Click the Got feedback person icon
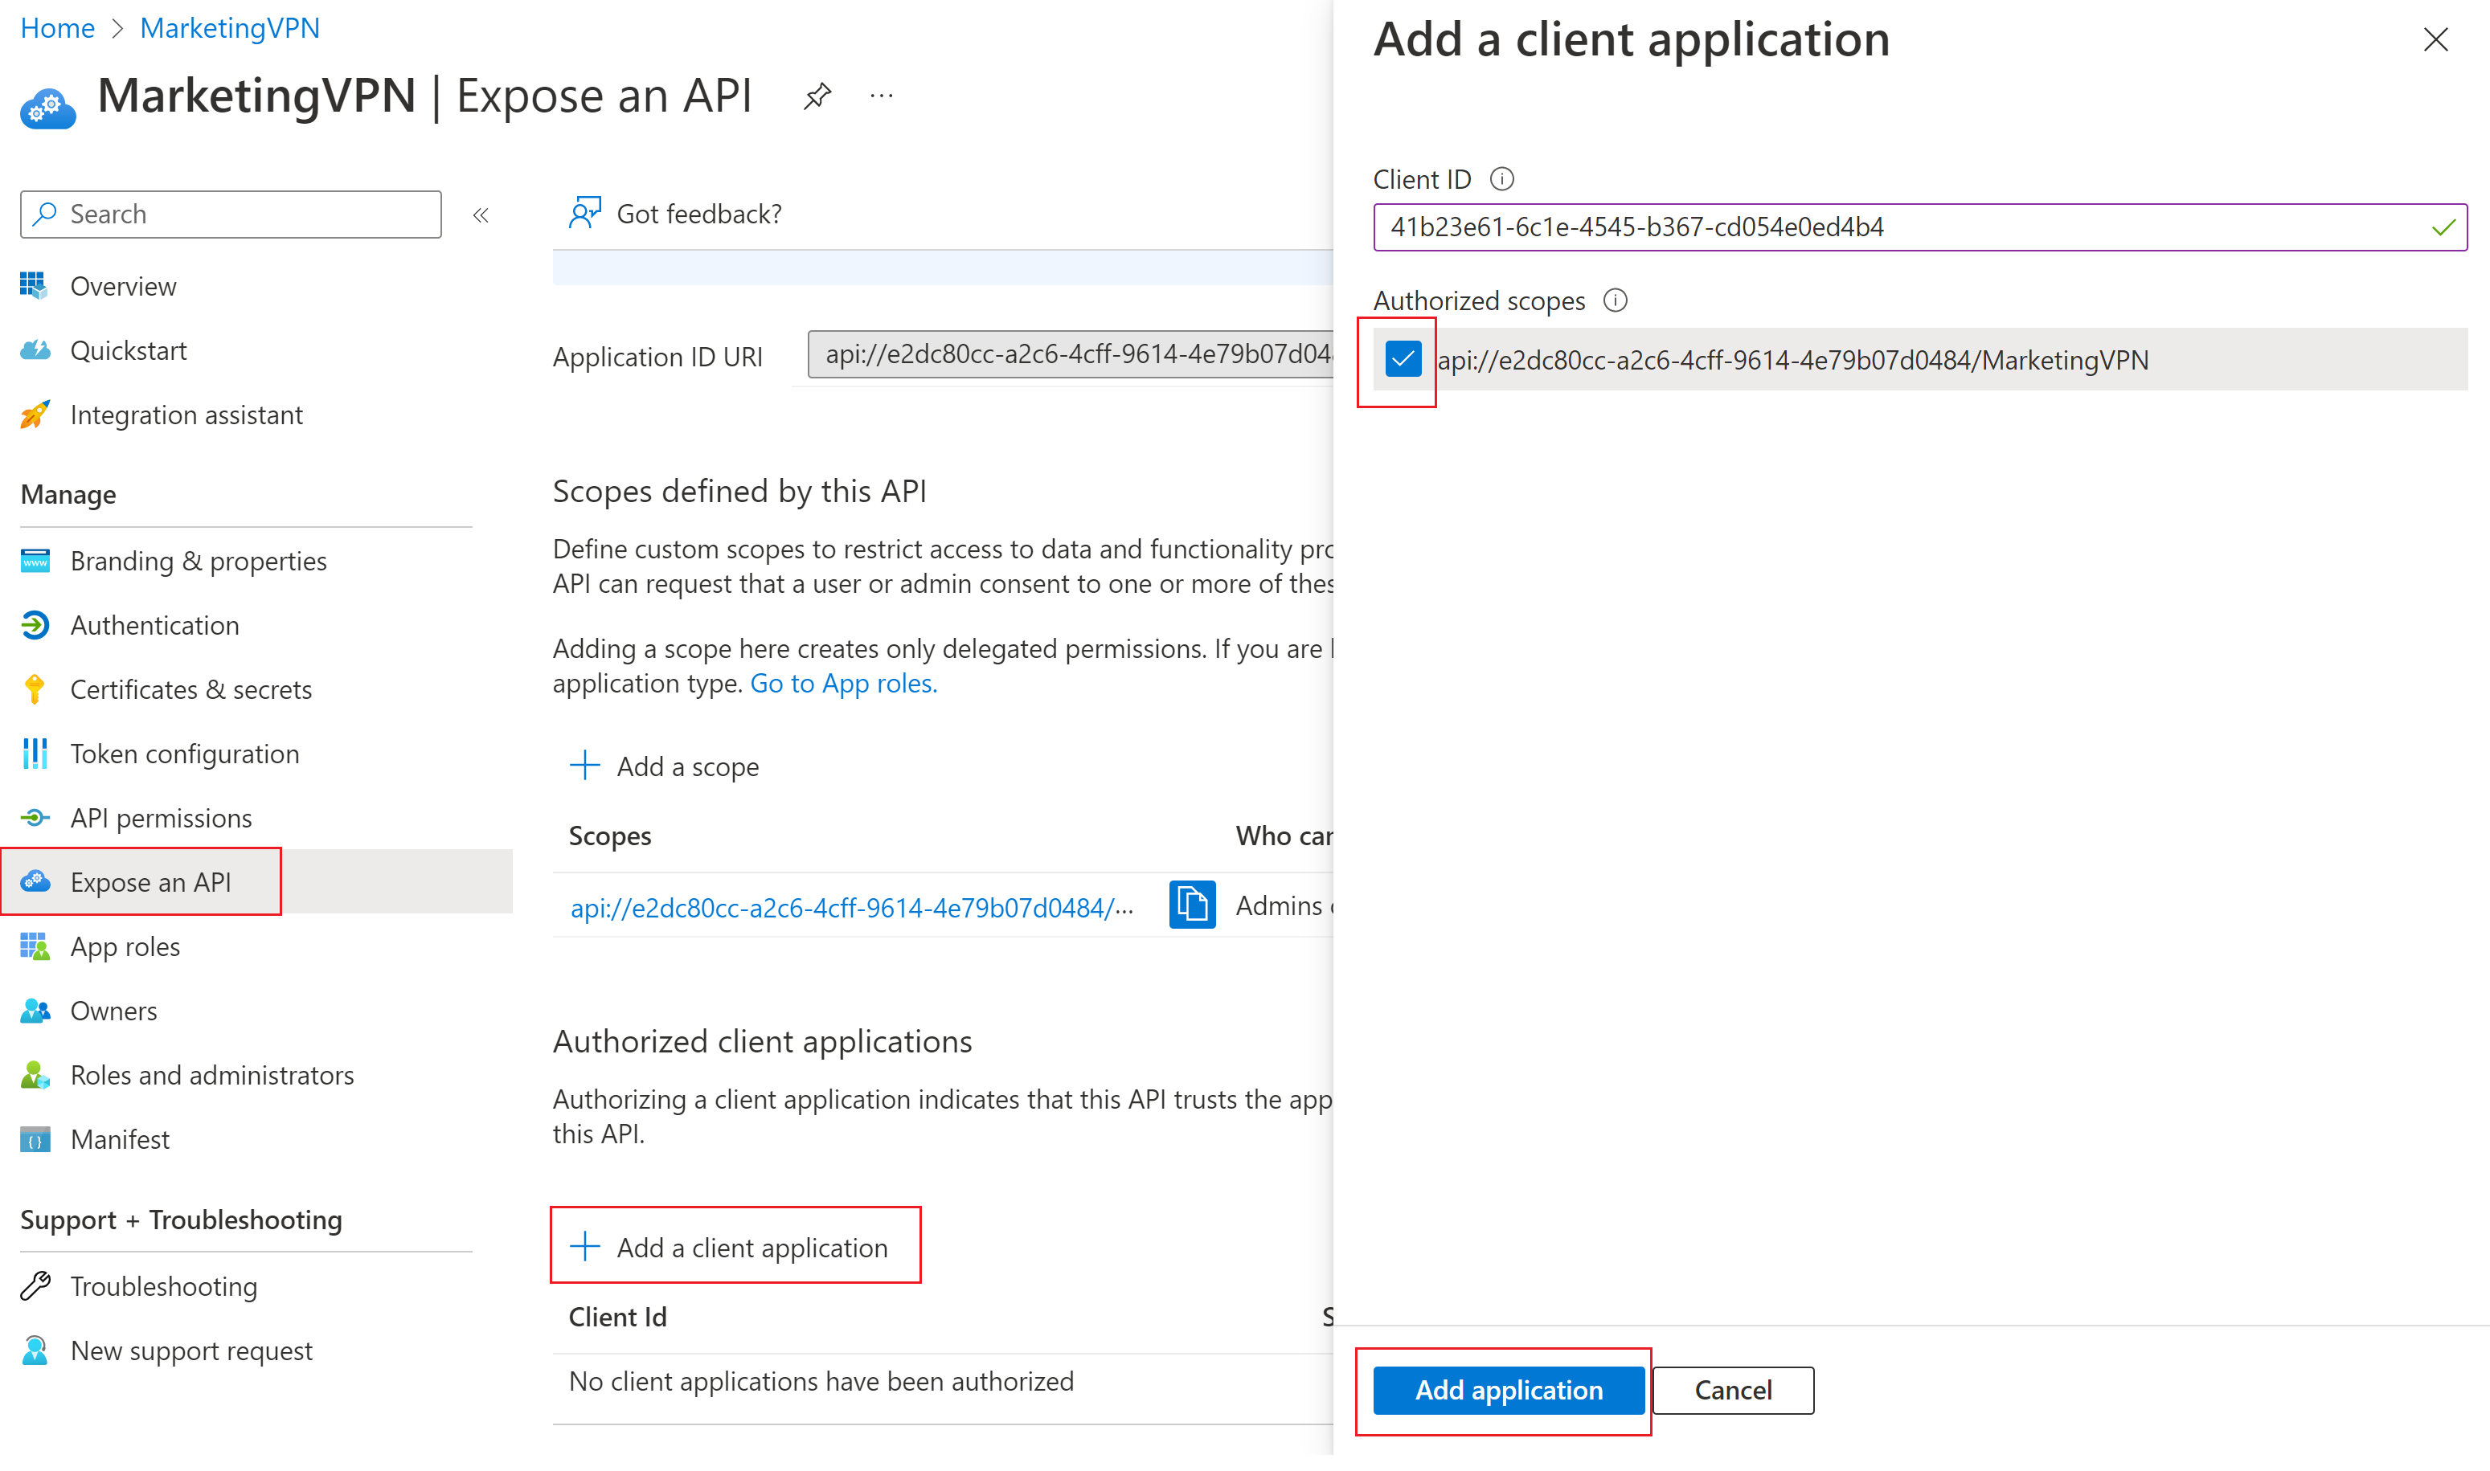 (x=585, y=213)
